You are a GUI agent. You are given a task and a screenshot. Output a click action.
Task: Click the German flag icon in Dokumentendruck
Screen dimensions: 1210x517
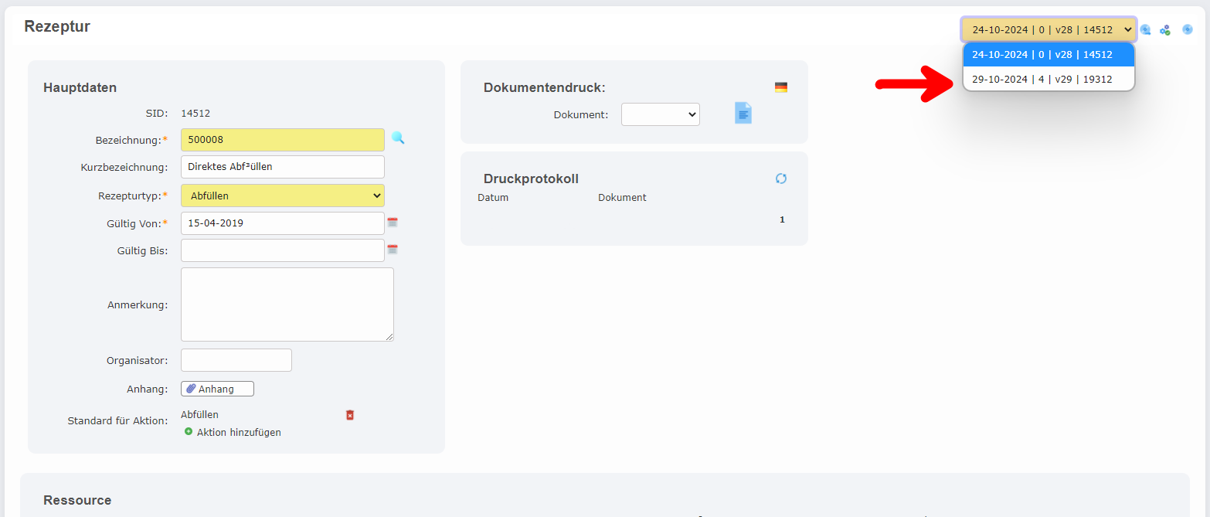(781, 87)
